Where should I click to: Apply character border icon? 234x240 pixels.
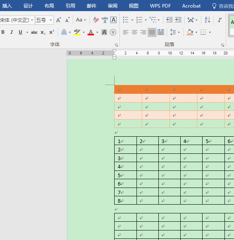pos(113,20)
